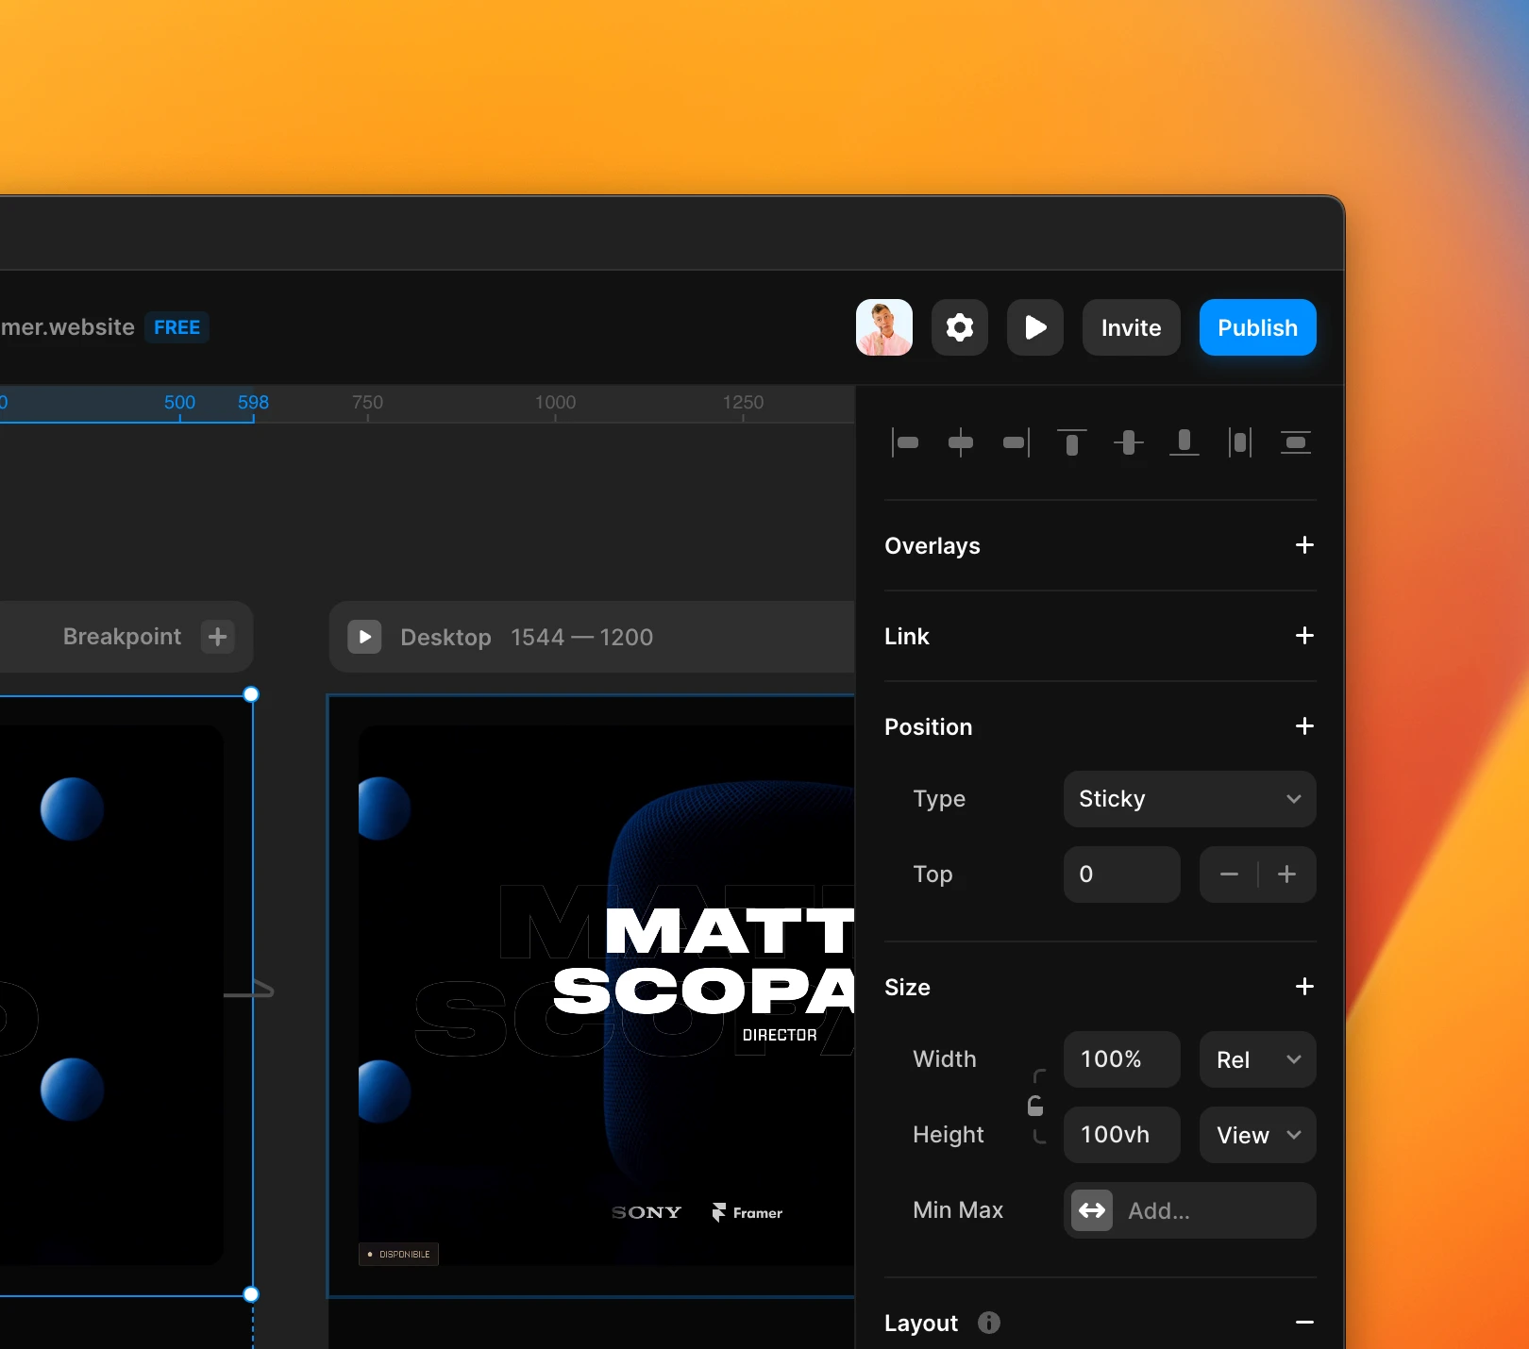Click the Overlays section label
Viewport: 1529px width, 1349px height.
coord(932,545)
